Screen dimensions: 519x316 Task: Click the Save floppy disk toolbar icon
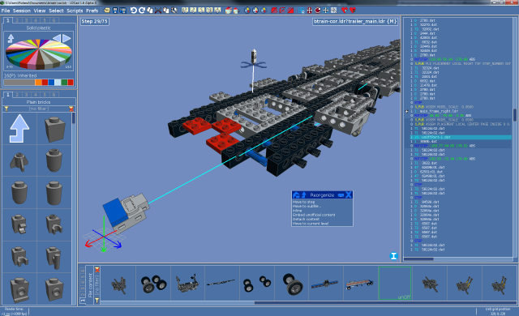pyautogui.click(x=115, y=11)
